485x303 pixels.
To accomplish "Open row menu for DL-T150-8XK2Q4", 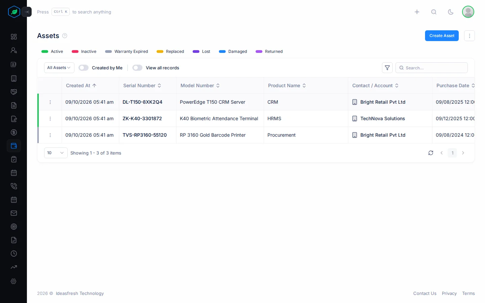I will click(50, 102).
